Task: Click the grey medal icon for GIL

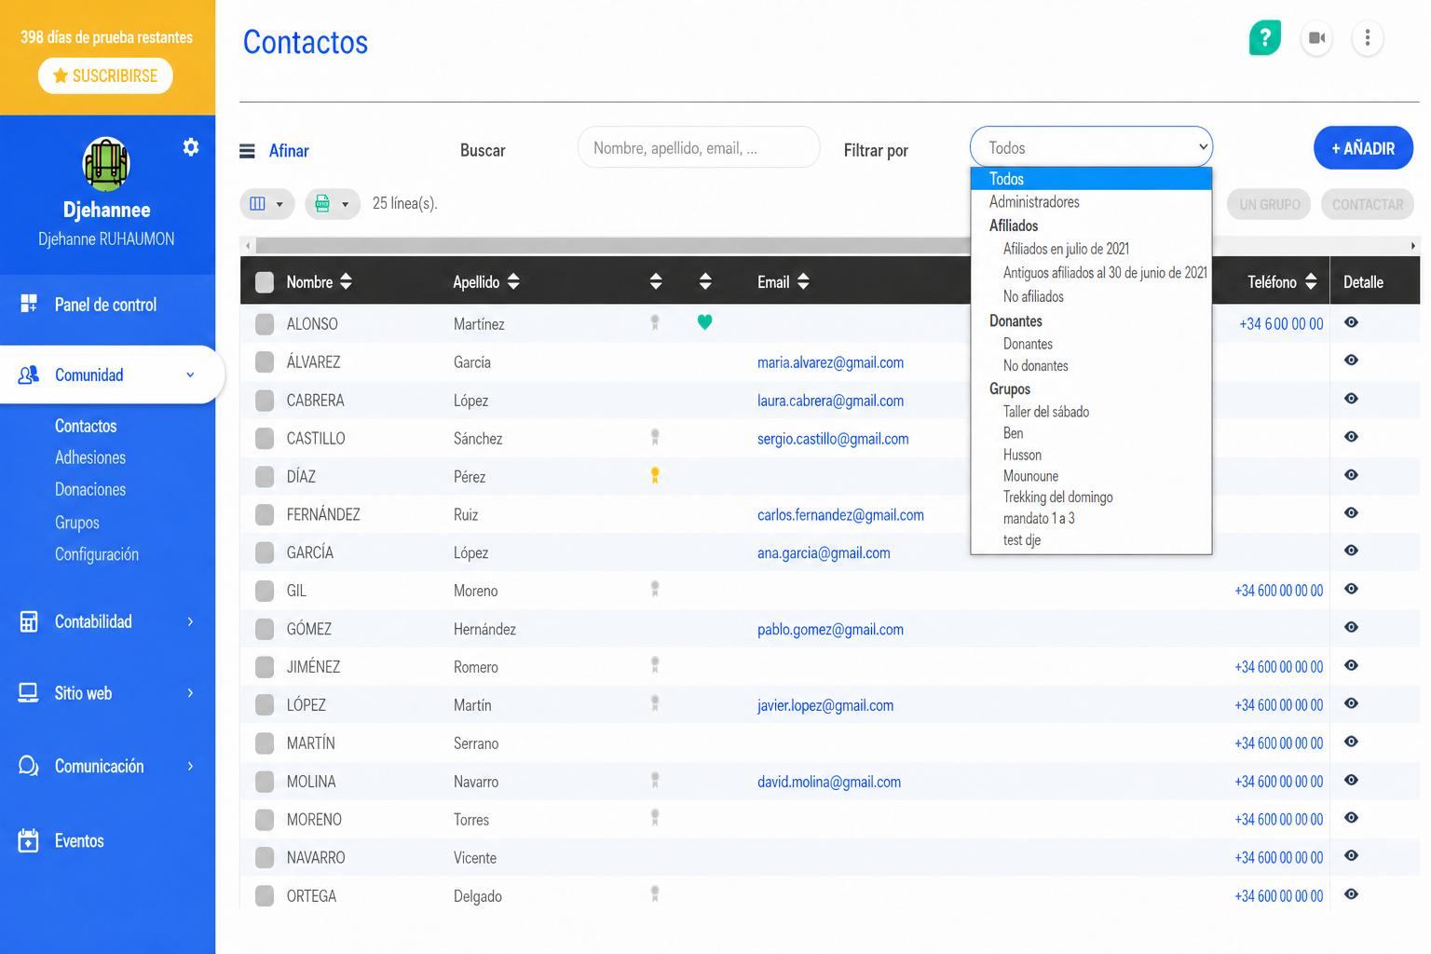Action: [655, 589]
